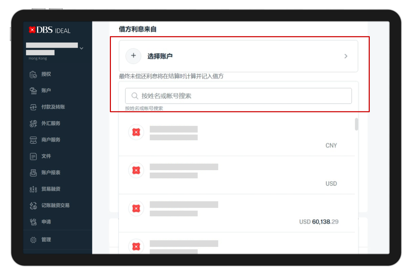The width and height of the screenshot is (412, 275).
Task: Choose the account with USD 60,138.29 balance
Action: point(237,213)
